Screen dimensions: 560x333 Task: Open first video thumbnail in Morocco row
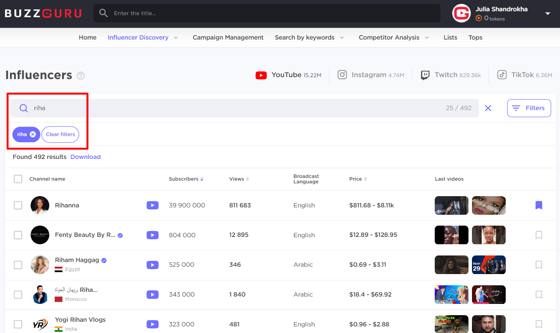[x=451, y=295]
